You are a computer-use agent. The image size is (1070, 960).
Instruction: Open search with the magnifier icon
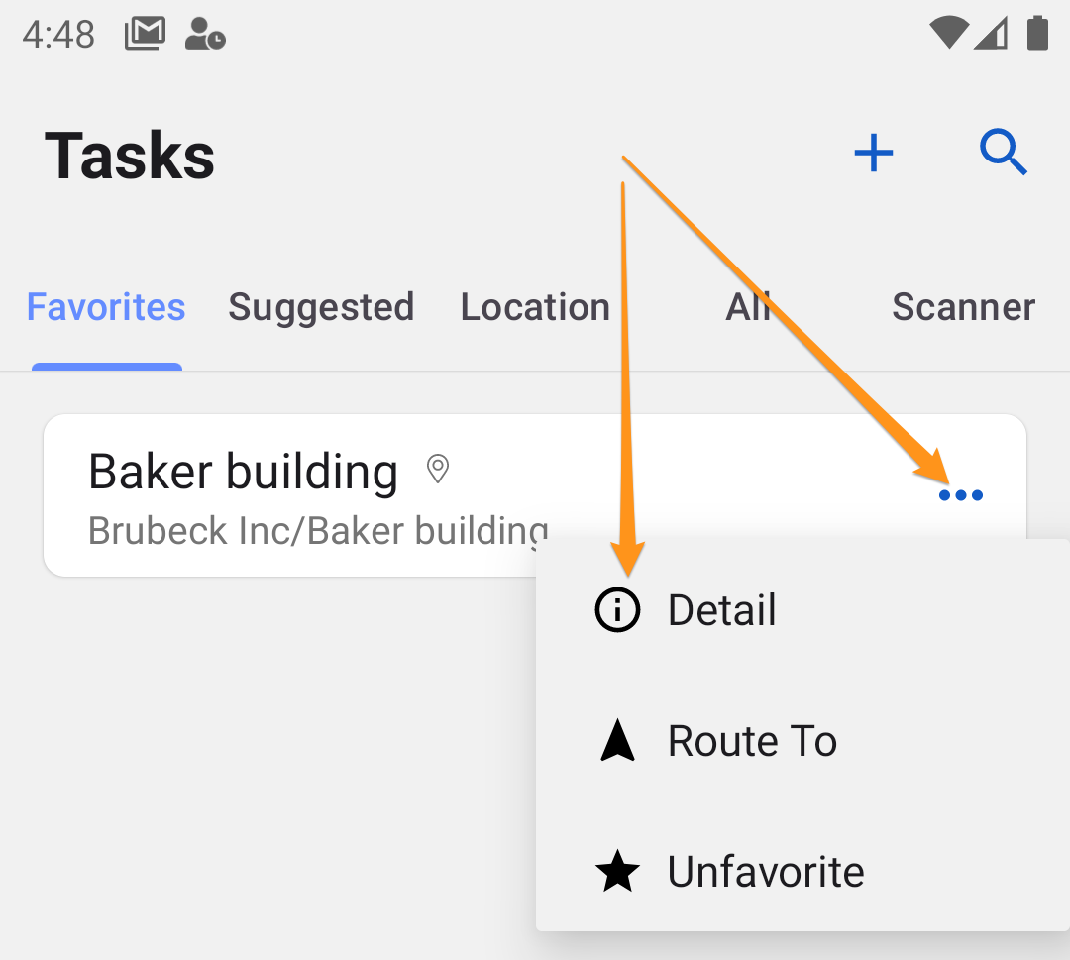(1003, 152)
